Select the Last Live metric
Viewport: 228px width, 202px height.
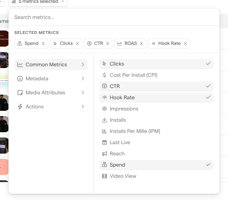click(x=156, y=142)
